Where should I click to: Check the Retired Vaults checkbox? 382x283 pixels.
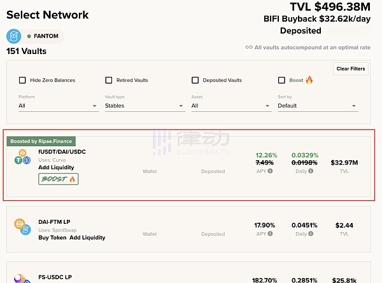pos(109,80)
